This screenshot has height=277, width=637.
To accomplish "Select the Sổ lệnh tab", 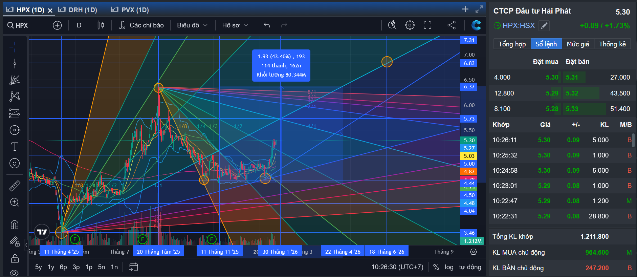I will [546, 44].
